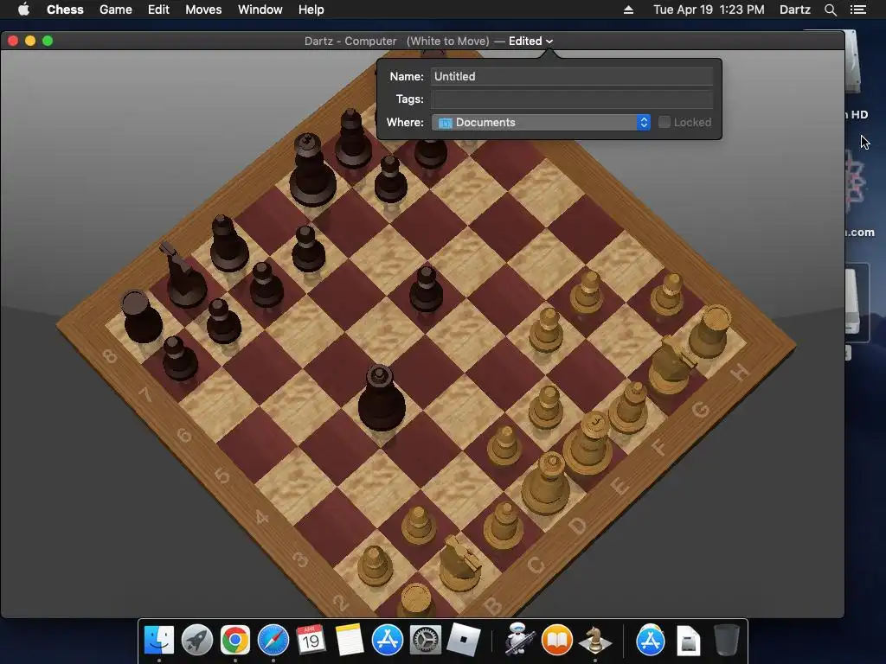This screenshot has width=886, height=664.
Task: Select the white pawn on d2
Action: pos(504,445)
